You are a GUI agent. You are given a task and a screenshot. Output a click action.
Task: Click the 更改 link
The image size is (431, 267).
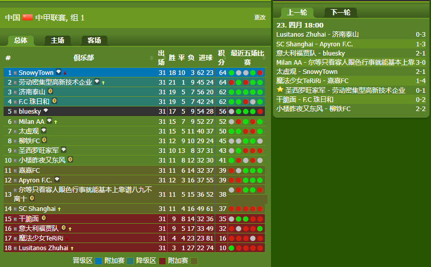[x=260, y=17]
